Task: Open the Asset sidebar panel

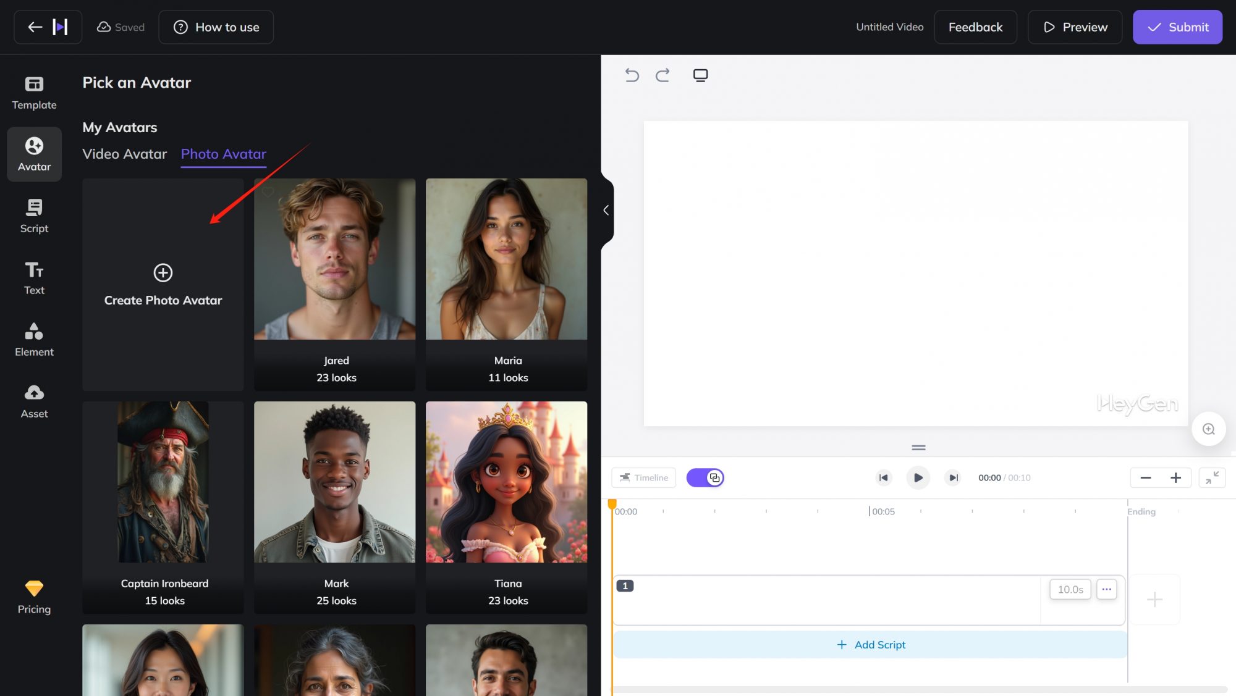Action: [x=34, y=401]
